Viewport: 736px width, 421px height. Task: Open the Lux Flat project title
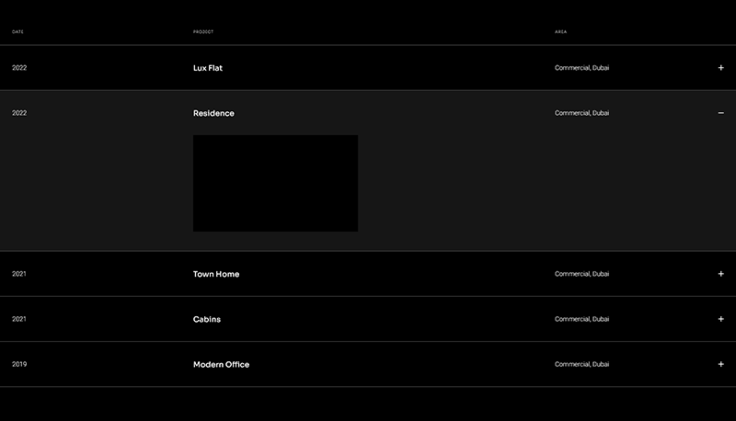[208, 68]
